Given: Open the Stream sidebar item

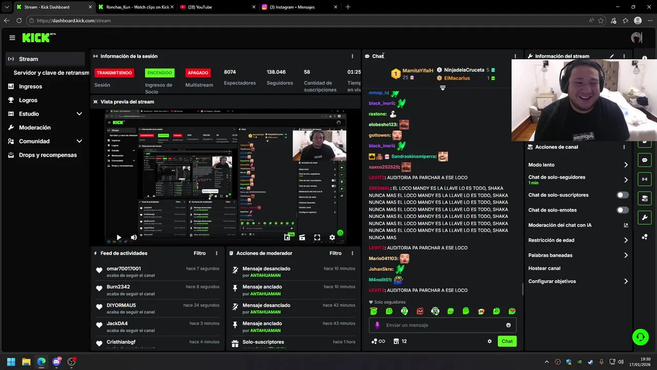Looking at the screenshot, I should (x=45, y=59).
